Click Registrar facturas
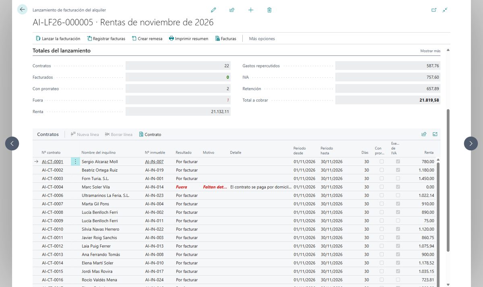This screenshot has height=287, width=483. [106, 39]
